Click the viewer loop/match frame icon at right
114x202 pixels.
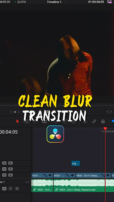109,112
